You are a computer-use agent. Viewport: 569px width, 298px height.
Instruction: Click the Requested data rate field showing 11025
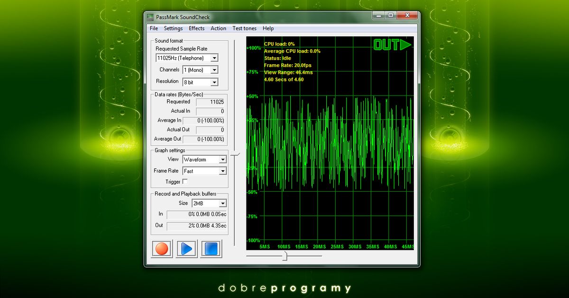pos(210,102)
